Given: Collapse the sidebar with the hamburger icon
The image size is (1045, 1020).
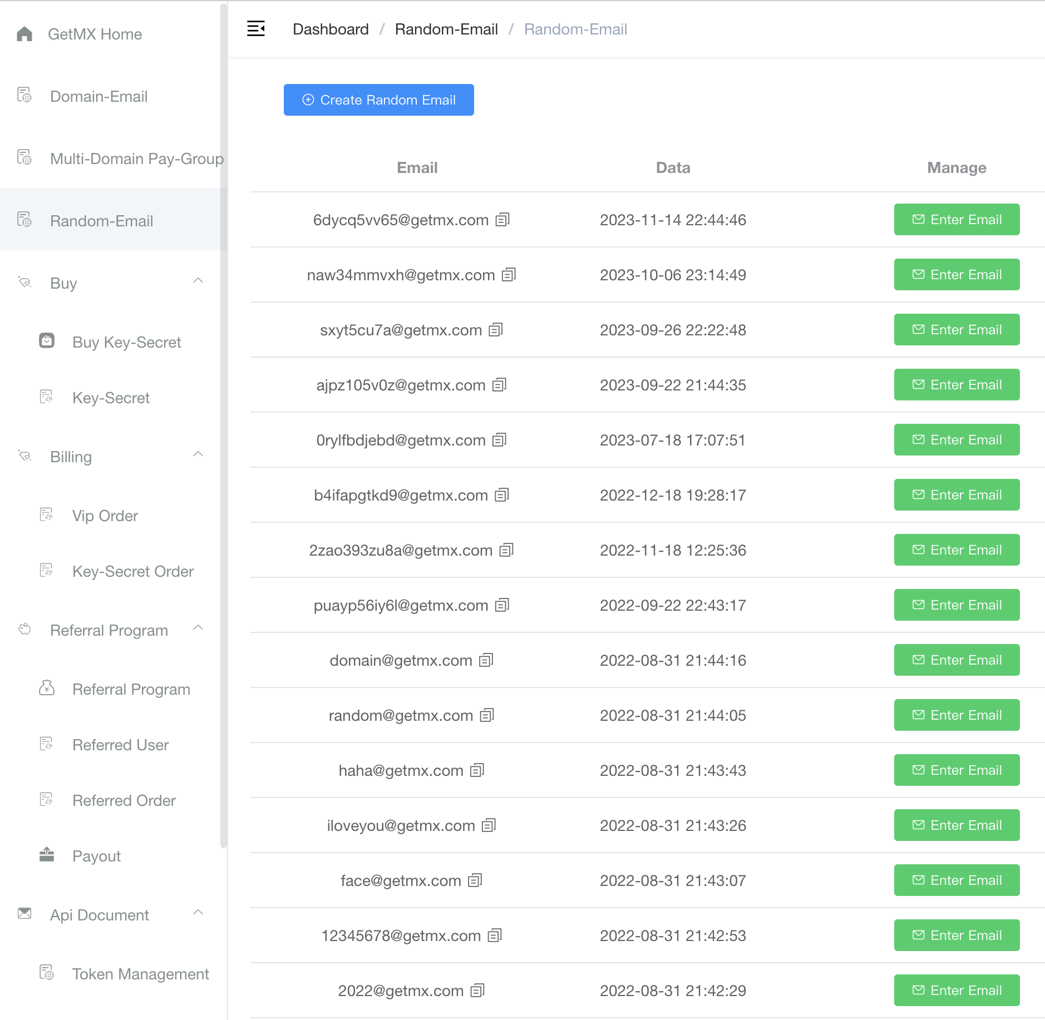Looking at the screenshot, I should pos(256,28).
